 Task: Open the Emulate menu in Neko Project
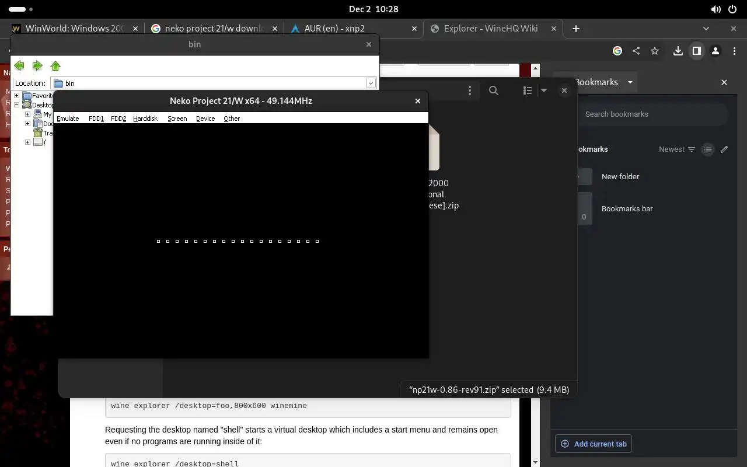tap(68, 119)
